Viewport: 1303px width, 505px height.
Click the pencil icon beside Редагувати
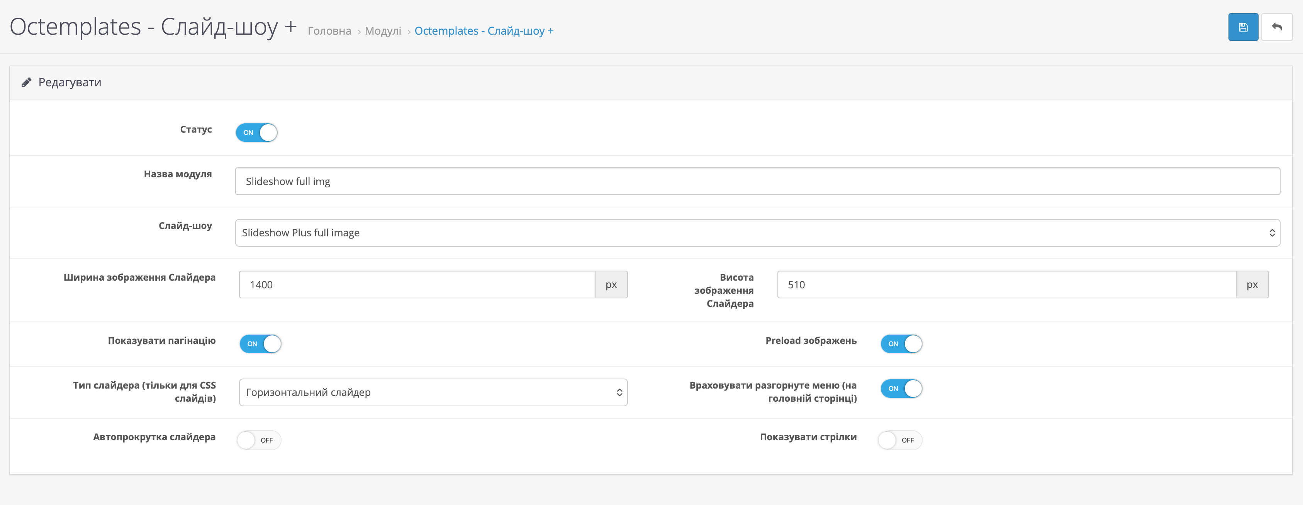(x=26, y=82)
